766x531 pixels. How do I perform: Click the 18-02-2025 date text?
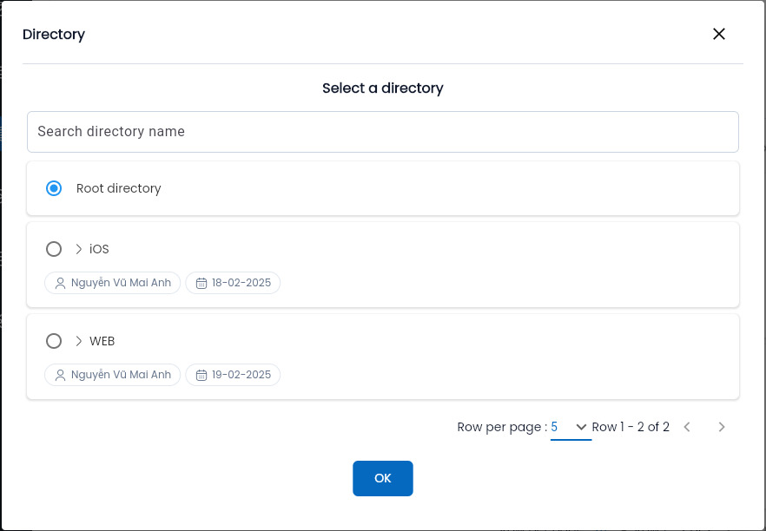(x=241, y=283)
